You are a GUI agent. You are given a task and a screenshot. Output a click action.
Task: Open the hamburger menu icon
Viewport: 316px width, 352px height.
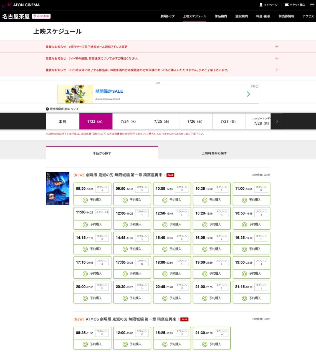point(312,5)
